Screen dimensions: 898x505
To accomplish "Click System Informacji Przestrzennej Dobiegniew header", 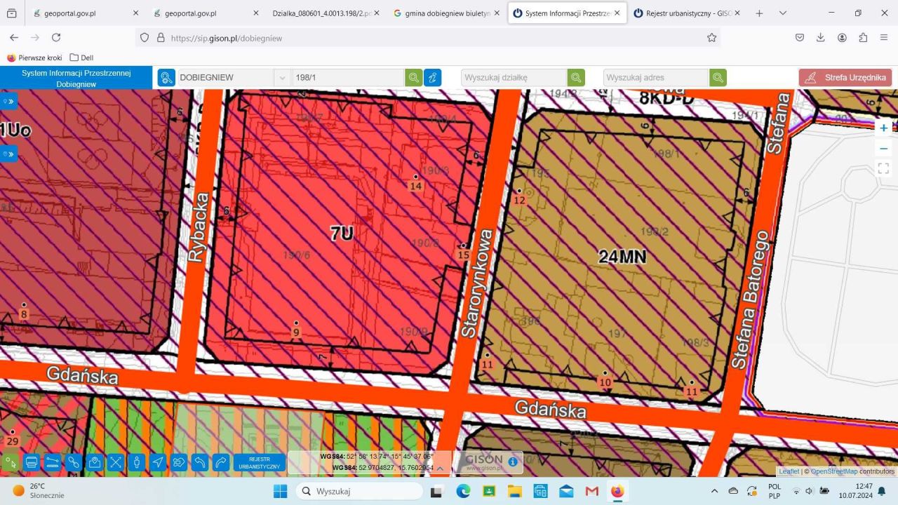I will click(x=76, y=78).
